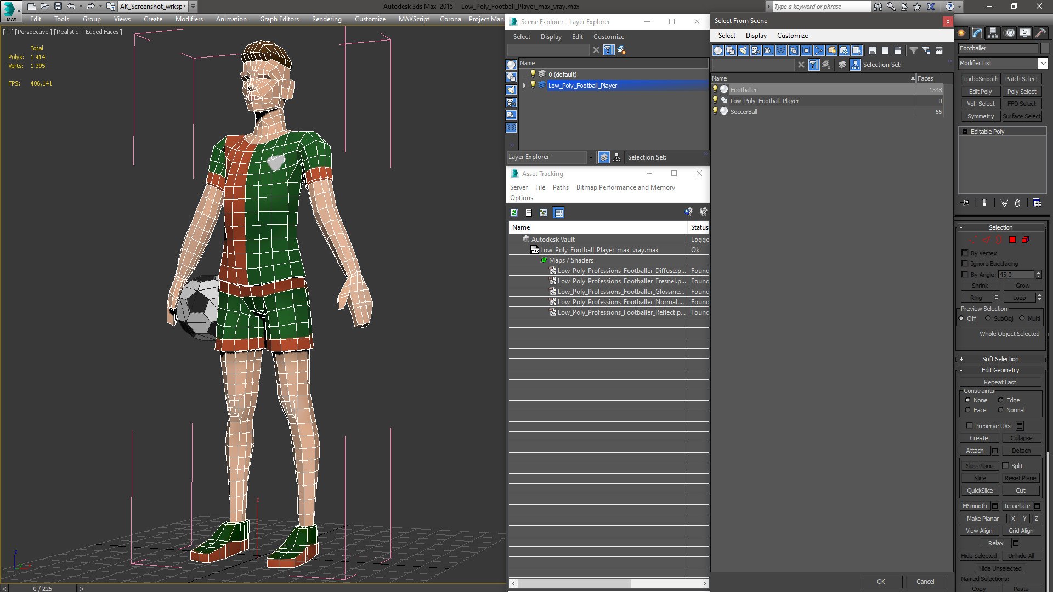Toggle Display Bone Objects filter in Select From Scene
Viewport: 1053px width, 592px height.
point(819,50)
